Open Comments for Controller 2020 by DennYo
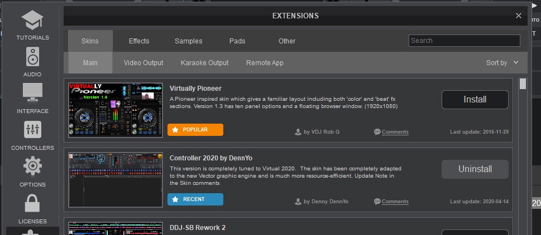 point(395,201)
